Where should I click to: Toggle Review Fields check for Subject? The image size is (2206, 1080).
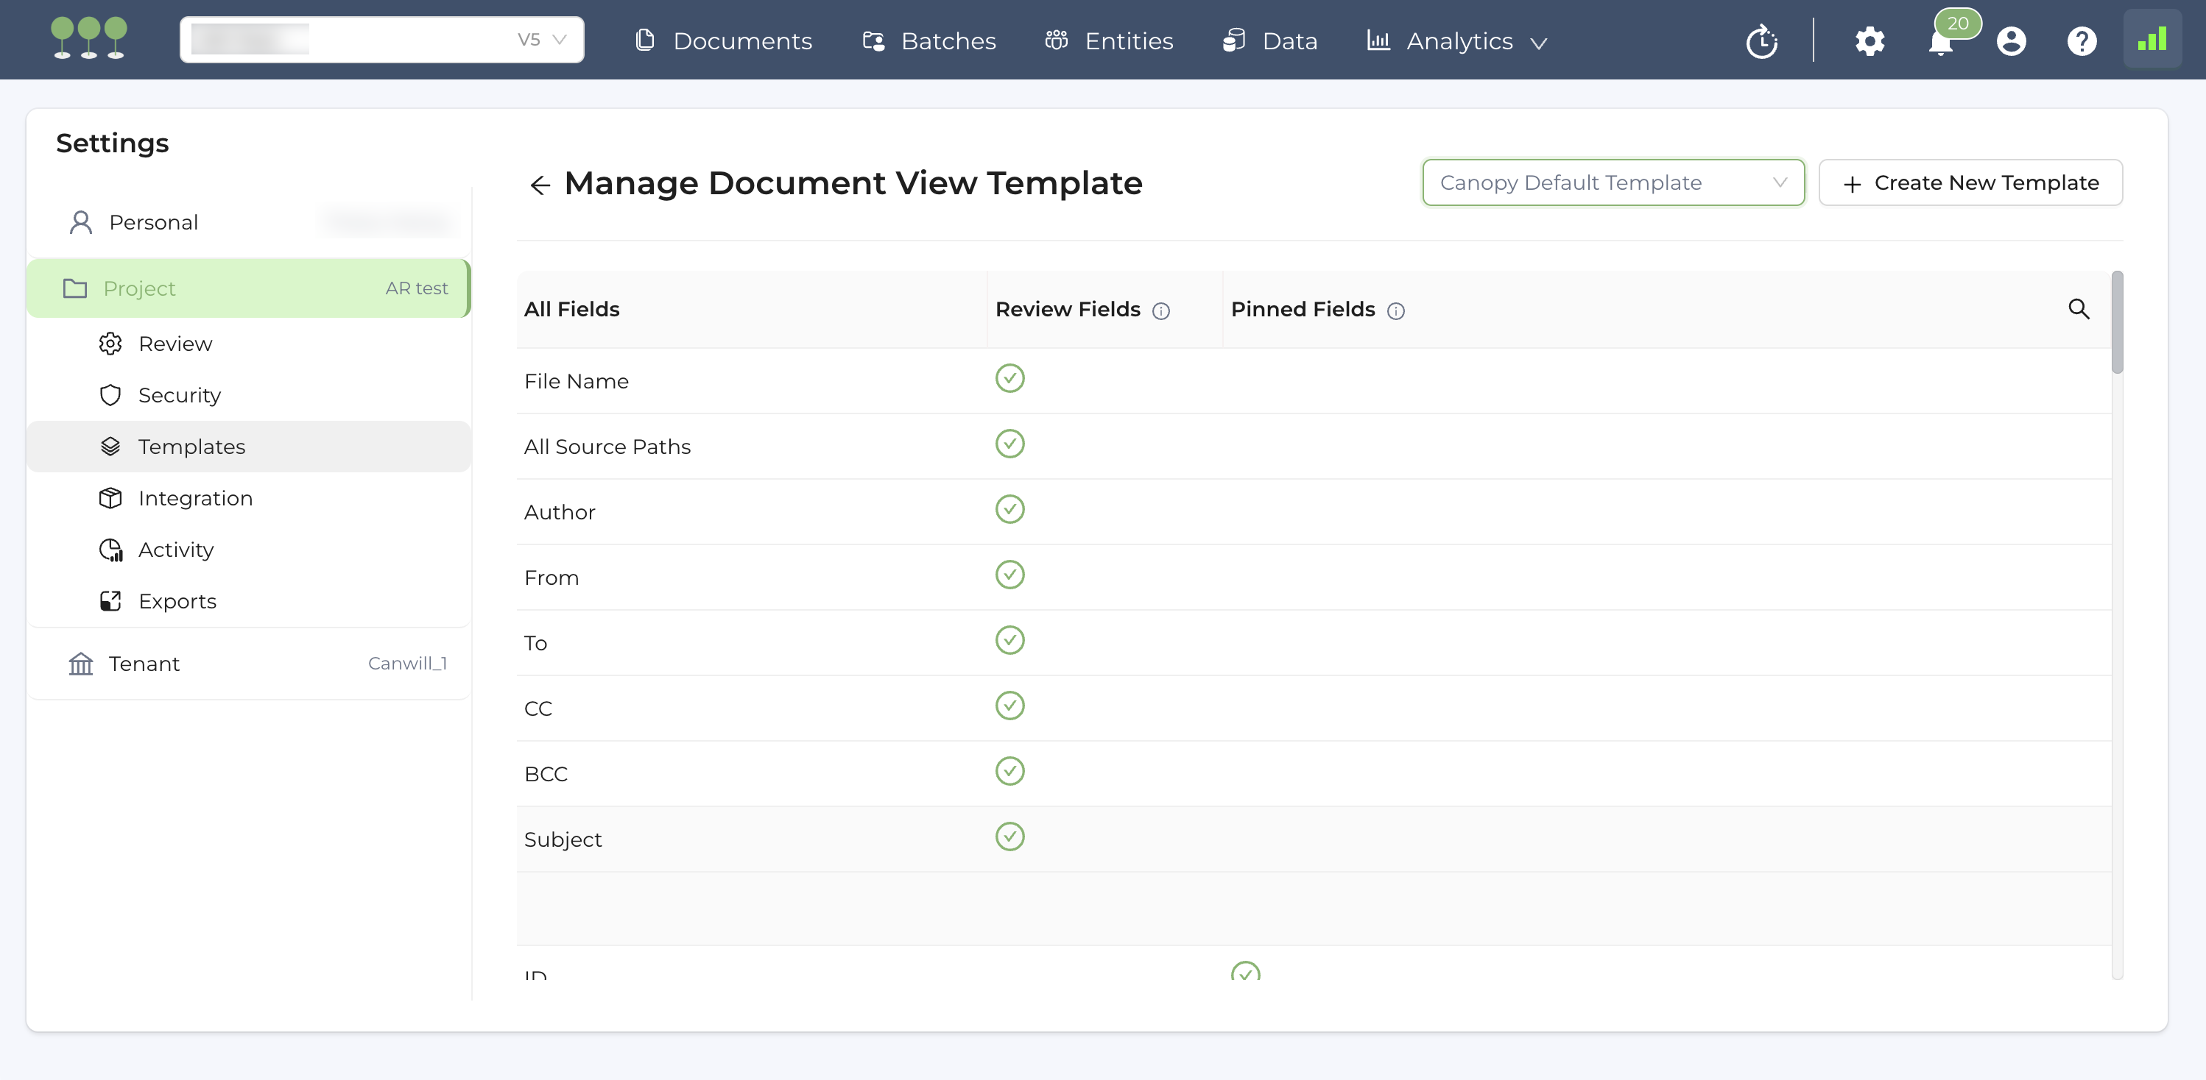[1009, 837]
